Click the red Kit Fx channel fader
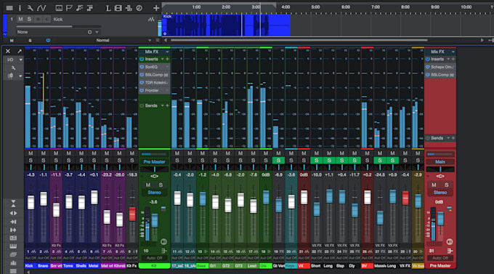Viewport: 494px width, 274px height. (x=132, y=214)
